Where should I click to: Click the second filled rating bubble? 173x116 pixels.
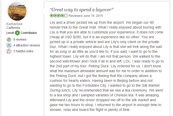(55, 16)
